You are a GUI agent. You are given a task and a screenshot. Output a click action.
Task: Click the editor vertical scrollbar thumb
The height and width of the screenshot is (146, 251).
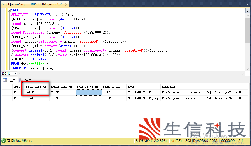248,30
